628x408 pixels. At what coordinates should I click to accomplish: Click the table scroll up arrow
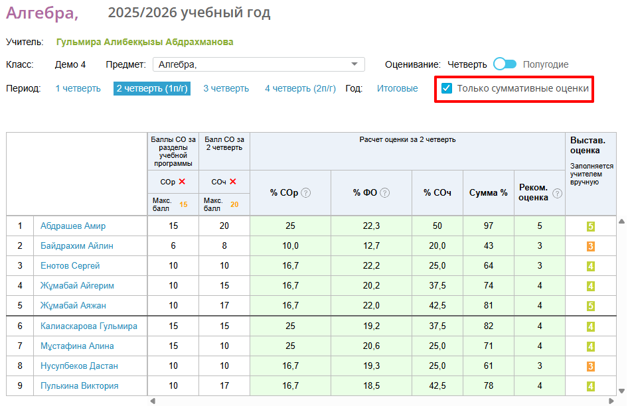[621, 222]
